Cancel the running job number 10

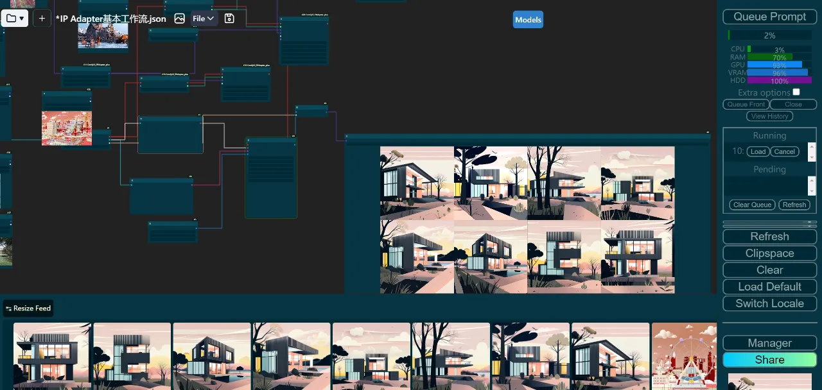784,152
